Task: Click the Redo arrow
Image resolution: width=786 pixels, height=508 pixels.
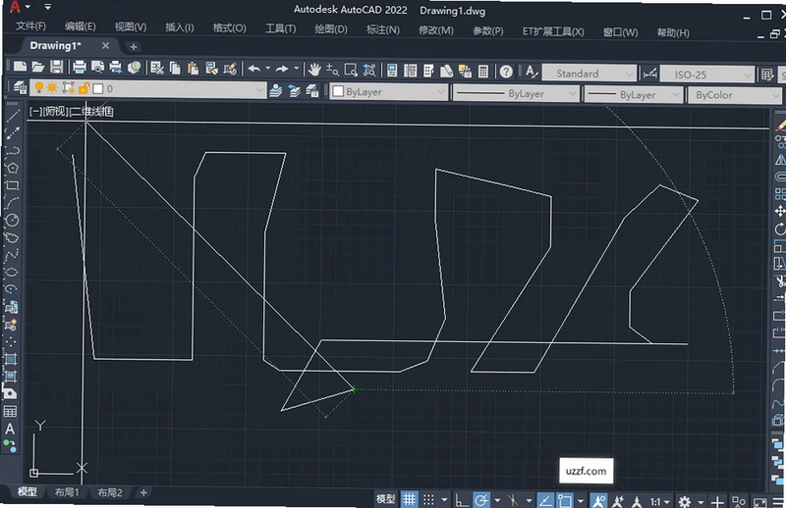Action: (282, 69)
